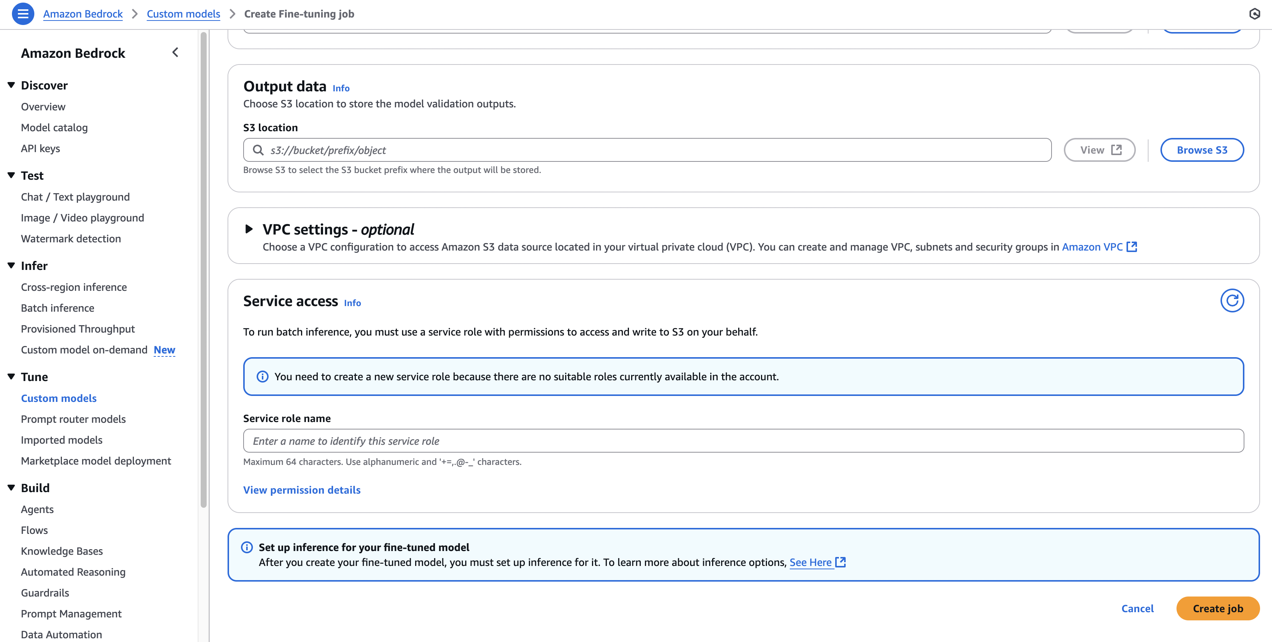Screen dimensions: 1272x642
Task: Click the Create job button
Action: click(x=1218, y=608)
